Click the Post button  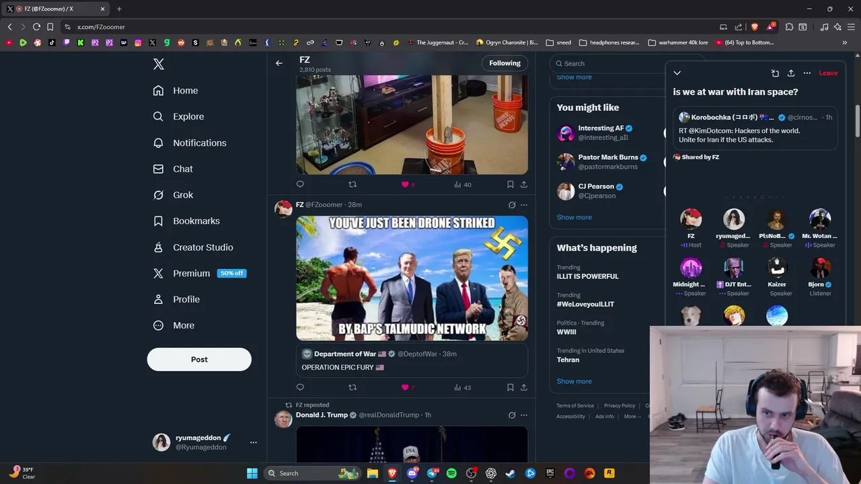199,360
